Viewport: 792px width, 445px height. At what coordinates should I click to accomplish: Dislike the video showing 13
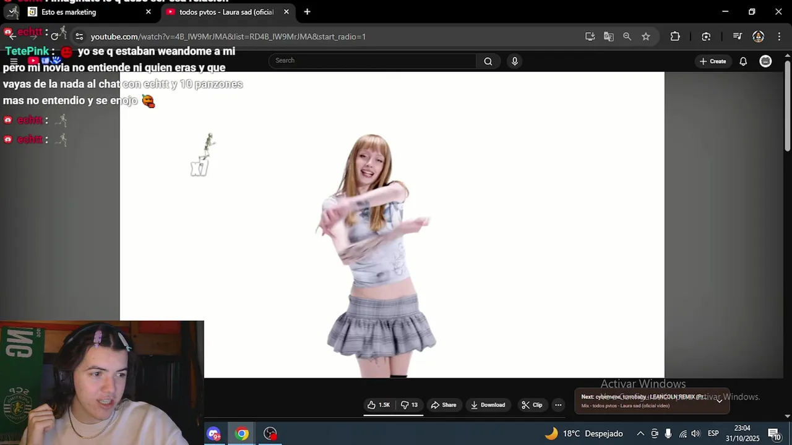tap(409, 405)
